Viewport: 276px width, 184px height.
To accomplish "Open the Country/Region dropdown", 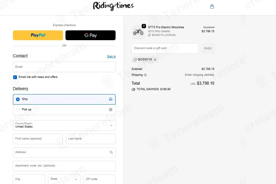I will (64, 125).
